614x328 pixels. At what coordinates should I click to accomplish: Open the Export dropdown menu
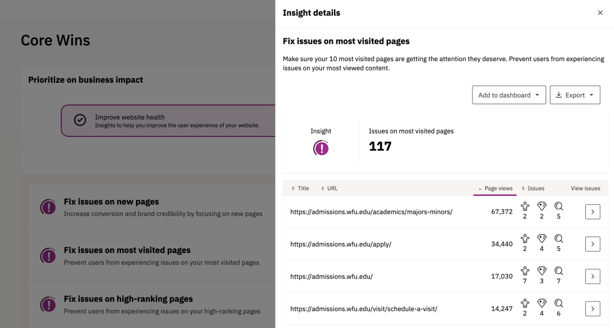pyautogui.click(x=574, y=95)
